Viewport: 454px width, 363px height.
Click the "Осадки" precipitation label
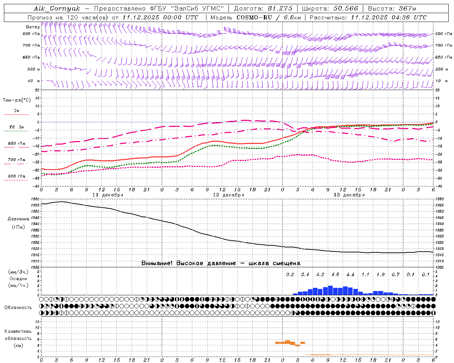[18, 279]
